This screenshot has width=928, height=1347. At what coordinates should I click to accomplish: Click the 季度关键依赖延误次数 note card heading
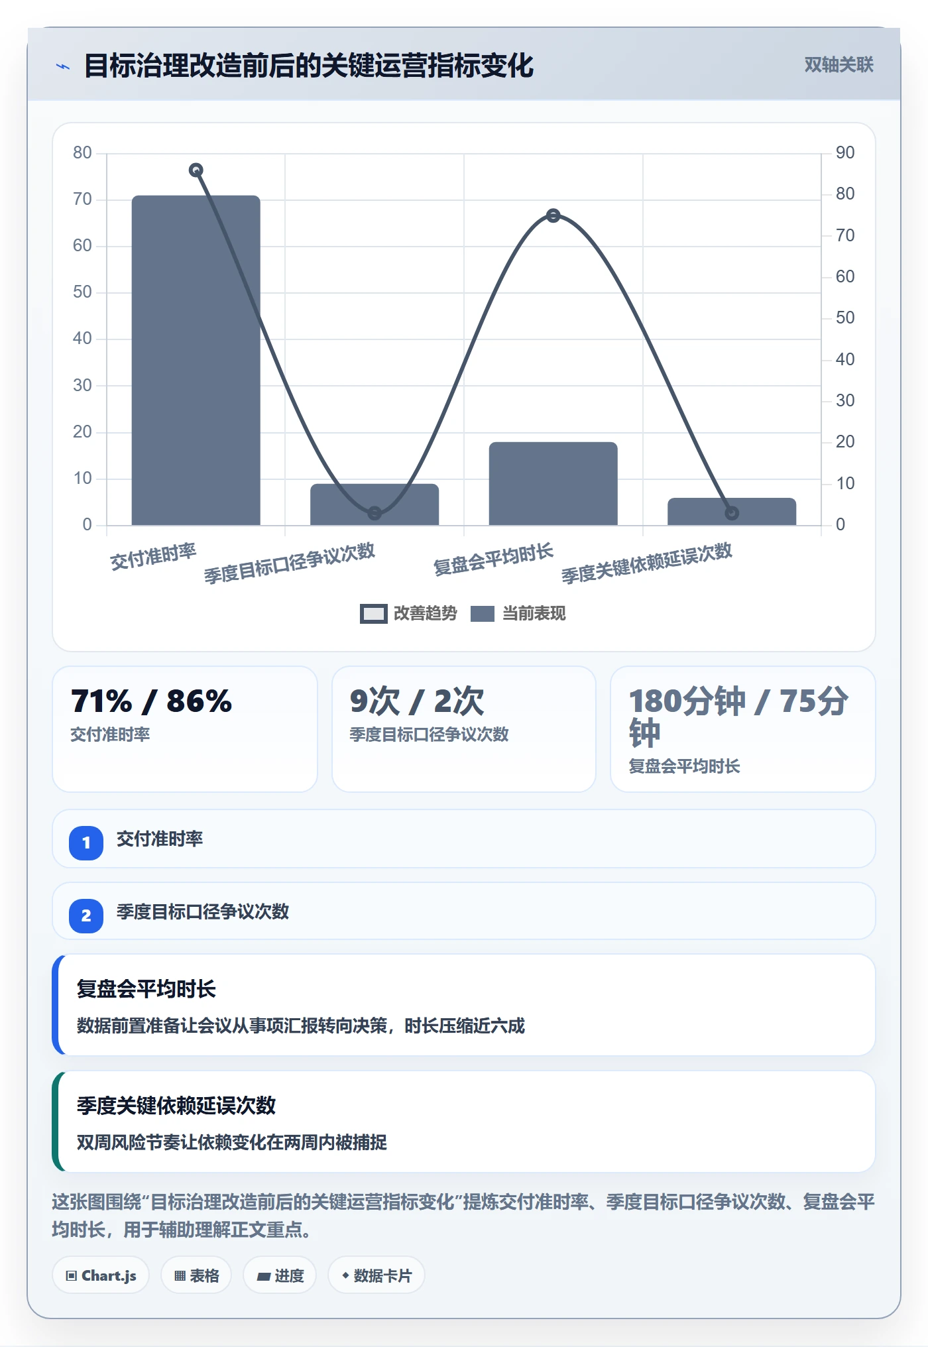176,1105
